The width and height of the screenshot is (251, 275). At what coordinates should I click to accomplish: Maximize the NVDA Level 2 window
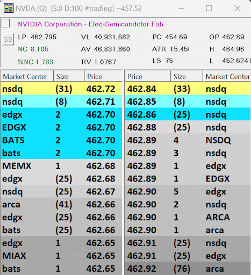coord(209,8)
